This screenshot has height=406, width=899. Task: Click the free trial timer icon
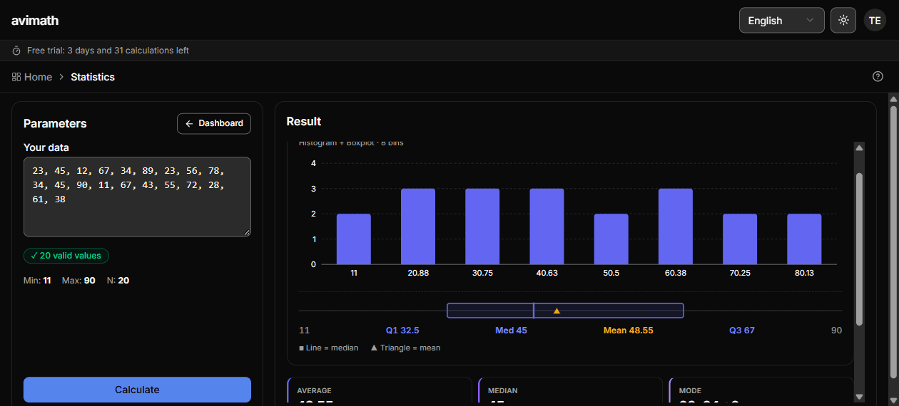(x=16, y=51)
